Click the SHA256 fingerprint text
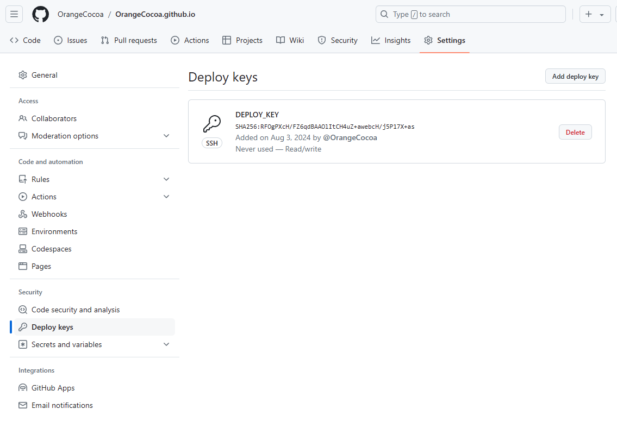This screenshot has height=428, width=617. tap(325, 127)
